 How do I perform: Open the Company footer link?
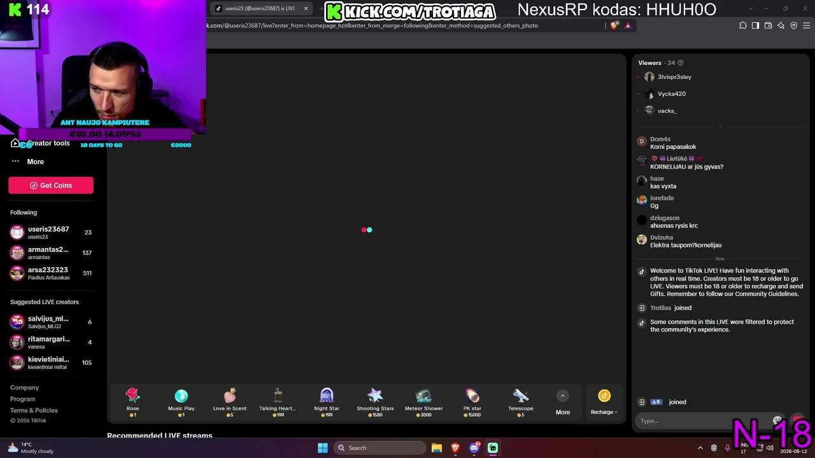tap(24, 387)
